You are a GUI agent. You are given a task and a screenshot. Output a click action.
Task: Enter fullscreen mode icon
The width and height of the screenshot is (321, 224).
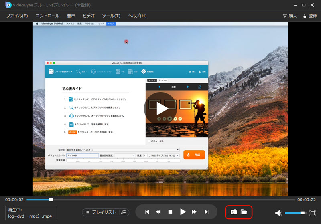(313, 213)
